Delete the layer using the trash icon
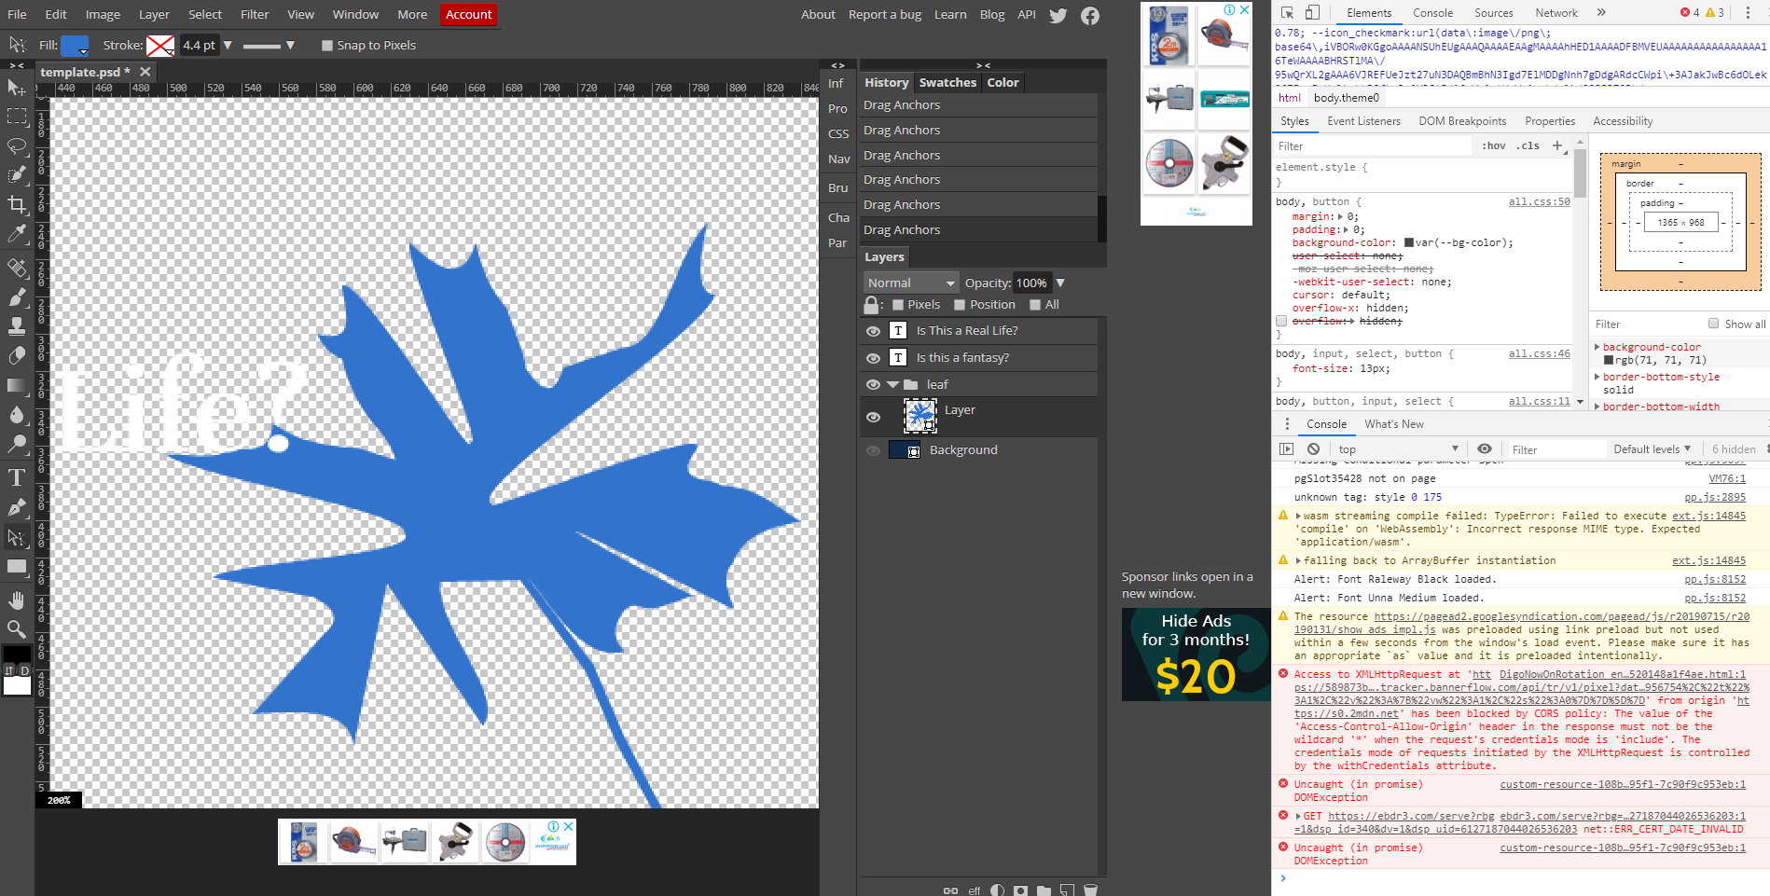Viewport: 1770px width, 896px height. (1091, 890)
